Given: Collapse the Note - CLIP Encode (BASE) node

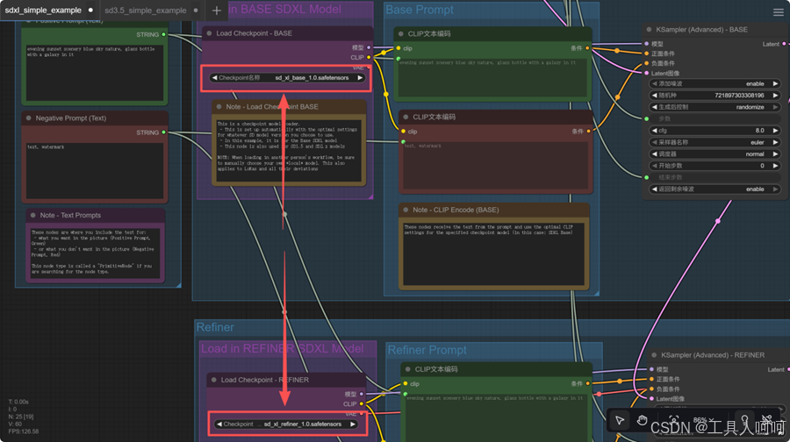Looking at the screenshot, I should tap(406, 210).
